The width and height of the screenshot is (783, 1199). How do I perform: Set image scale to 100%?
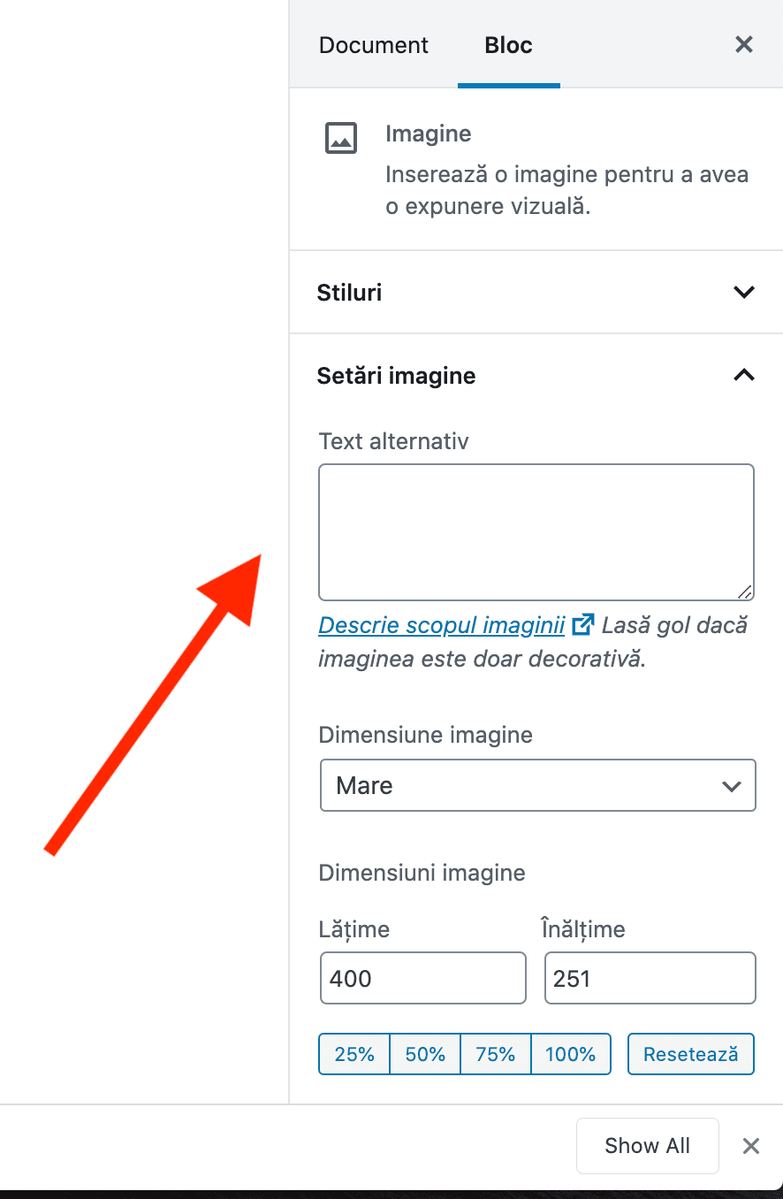570,1053
